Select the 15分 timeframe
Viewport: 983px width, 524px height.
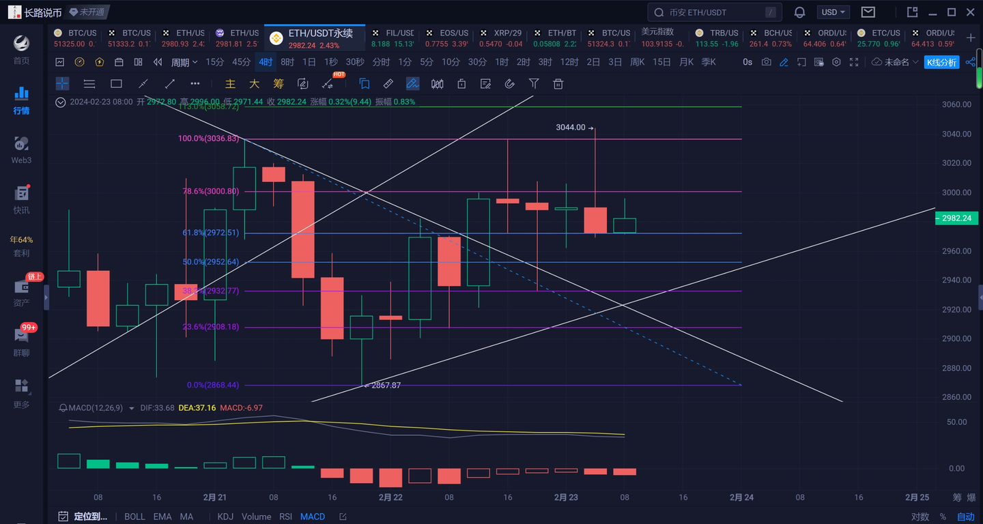point(214,62)
